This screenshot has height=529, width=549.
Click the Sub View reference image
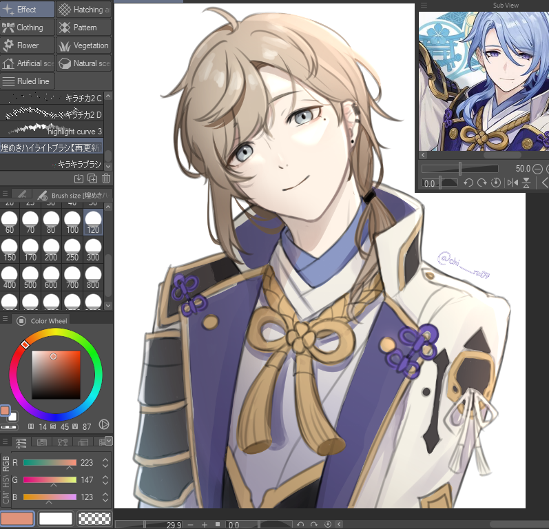click(484, 81)
